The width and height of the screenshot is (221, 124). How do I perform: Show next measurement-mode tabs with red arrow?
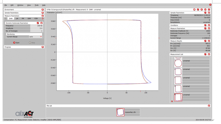[43, 19]
